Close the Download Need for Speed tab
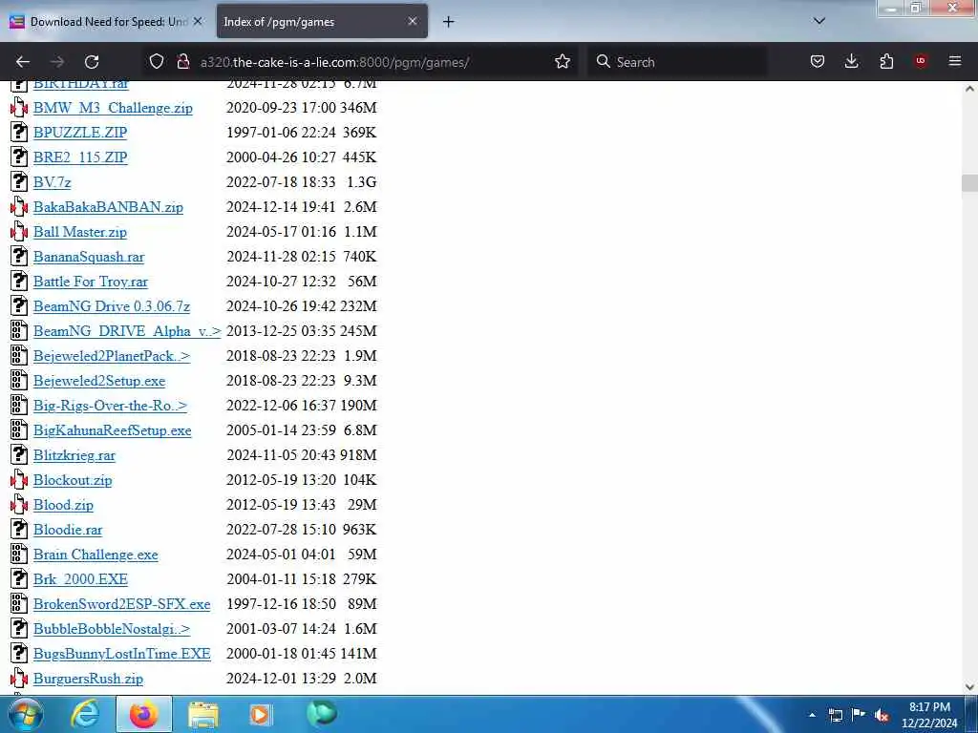The image size is (978, 733). click(x=198, y=21)
